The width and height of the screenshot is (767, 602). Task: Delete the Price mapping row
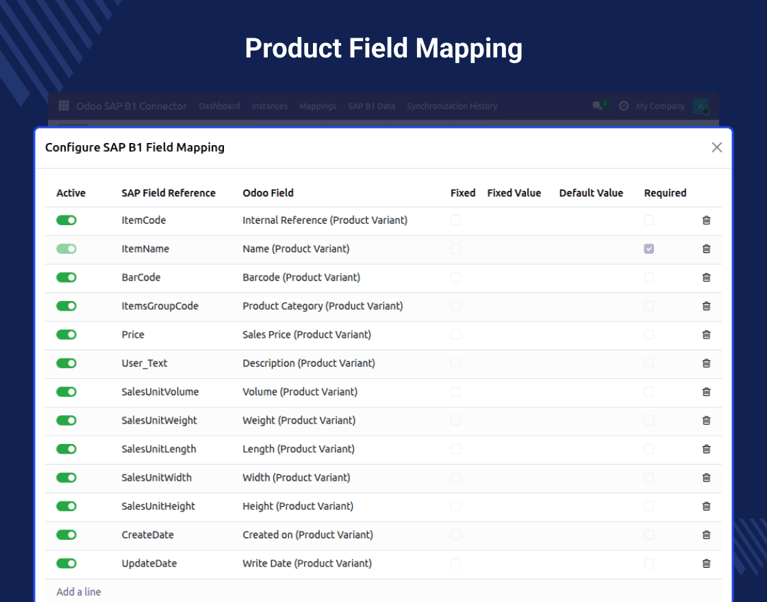[706, 335]
